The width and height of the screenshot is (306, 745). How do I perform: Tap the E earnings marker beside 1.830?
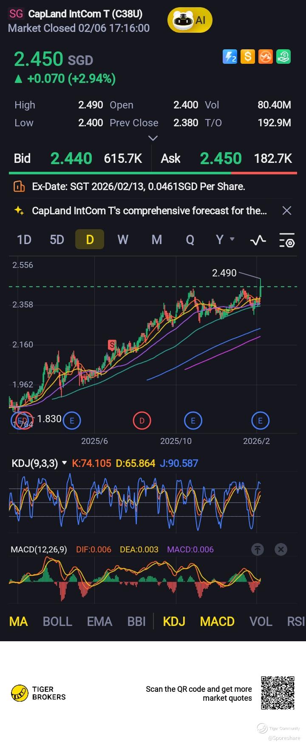coord(72,421)
